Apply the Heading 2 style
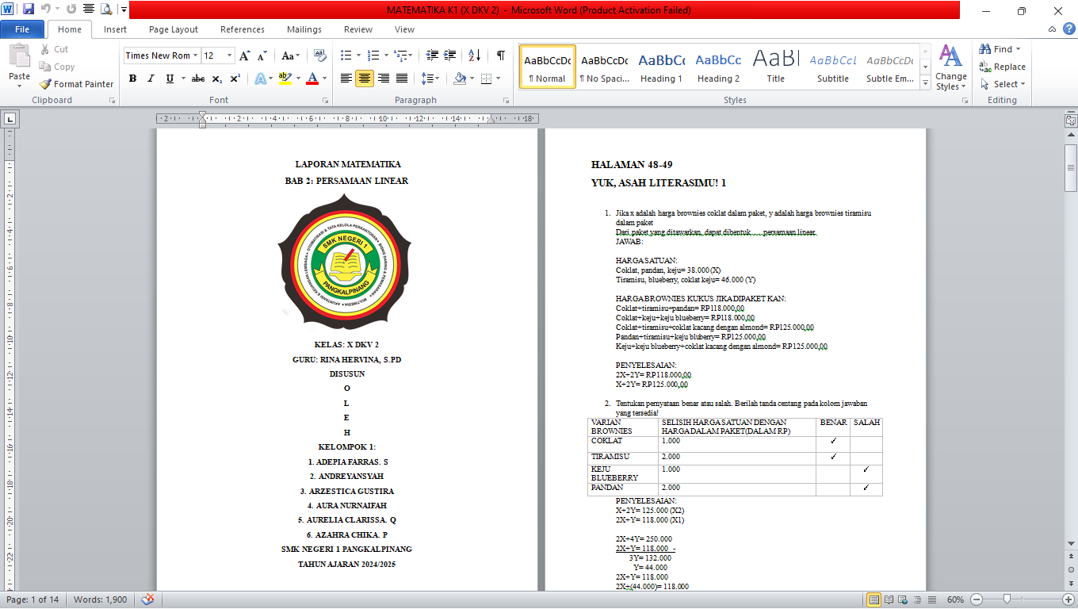The width and height of the screenshot is (1078, 609). 718,67
